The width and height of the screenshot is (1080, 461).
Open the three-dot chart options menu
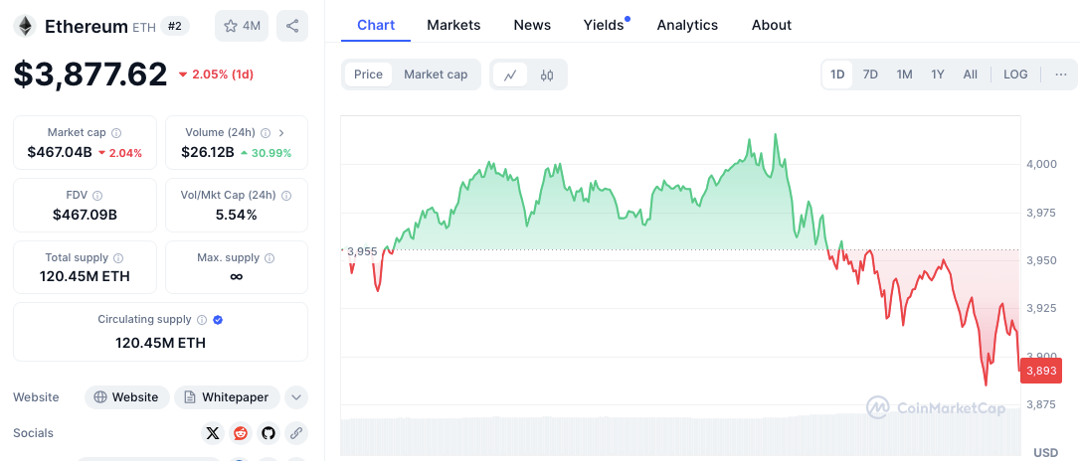(1061, 75)
